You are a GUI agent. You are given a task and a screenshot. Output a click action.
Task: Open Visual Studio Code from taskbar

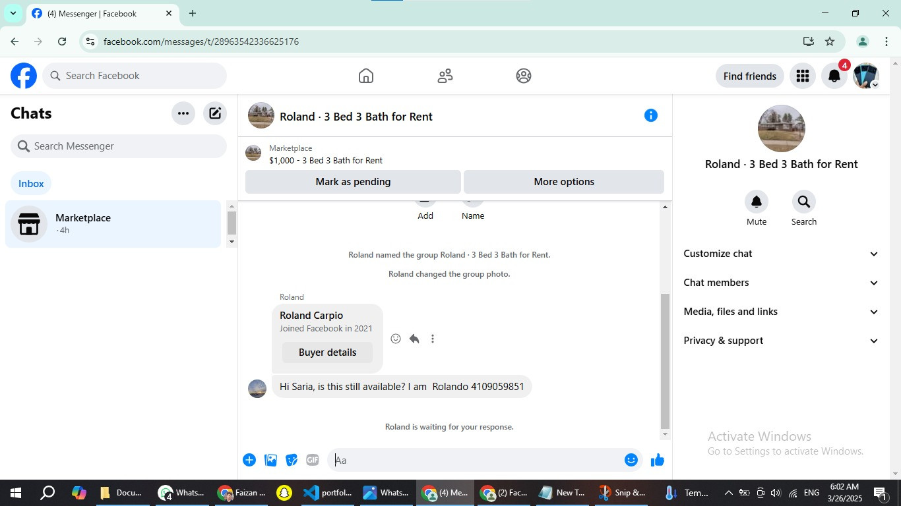[328, 493]
